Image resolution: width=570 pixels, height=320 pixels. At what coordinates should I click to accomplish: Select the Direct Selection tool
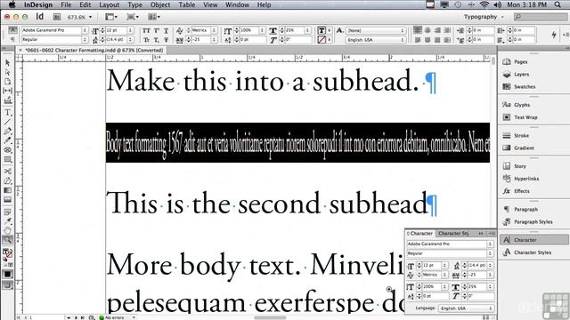8,72
